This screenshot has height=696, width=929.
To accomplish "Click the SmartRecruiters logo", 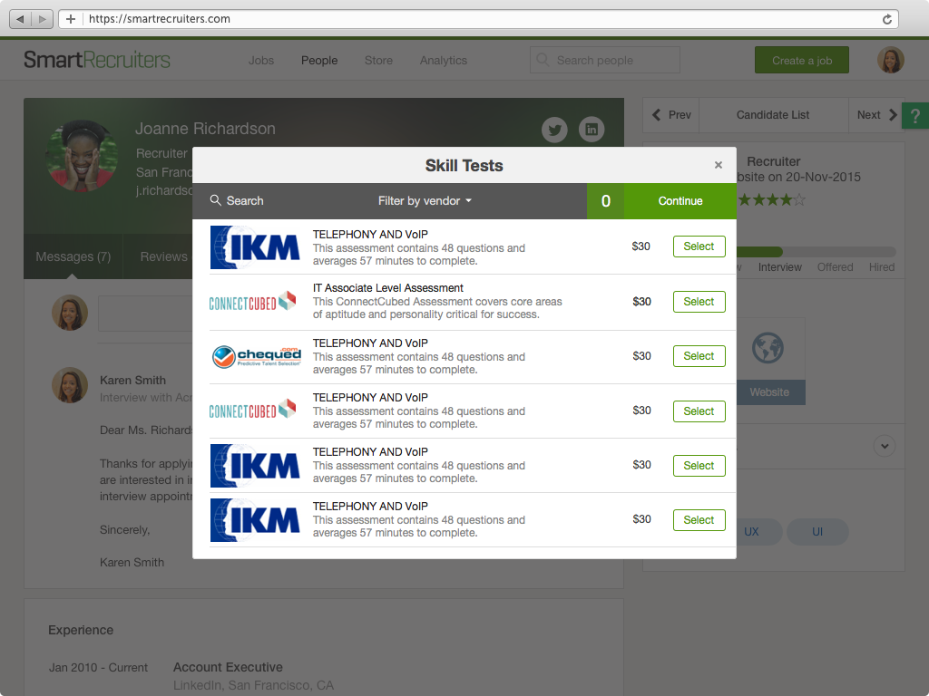I will [x=96, y=60].
